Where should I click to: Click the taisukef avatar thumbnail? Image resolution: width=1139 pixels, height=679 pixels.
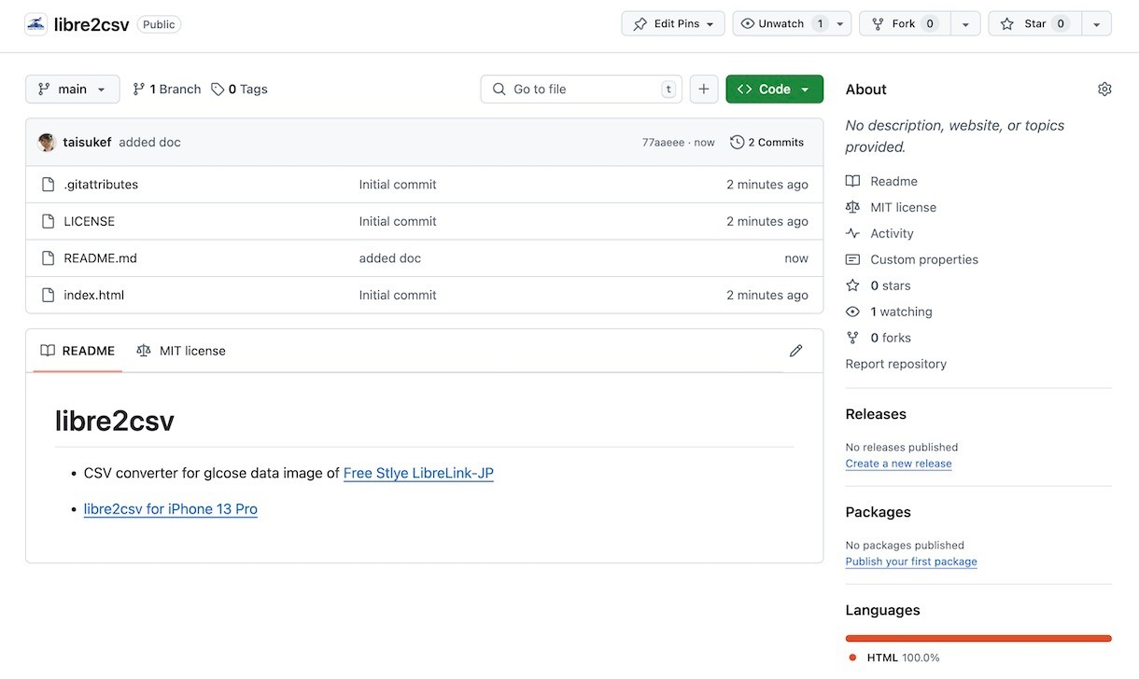(47, 143)
